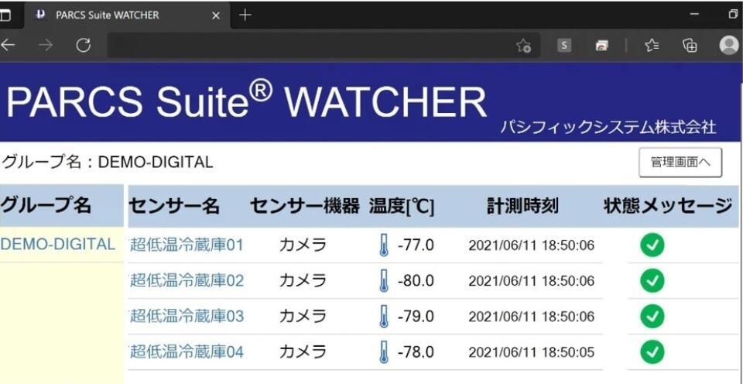Click the red-badged extension icon

[x=602, y=46]
